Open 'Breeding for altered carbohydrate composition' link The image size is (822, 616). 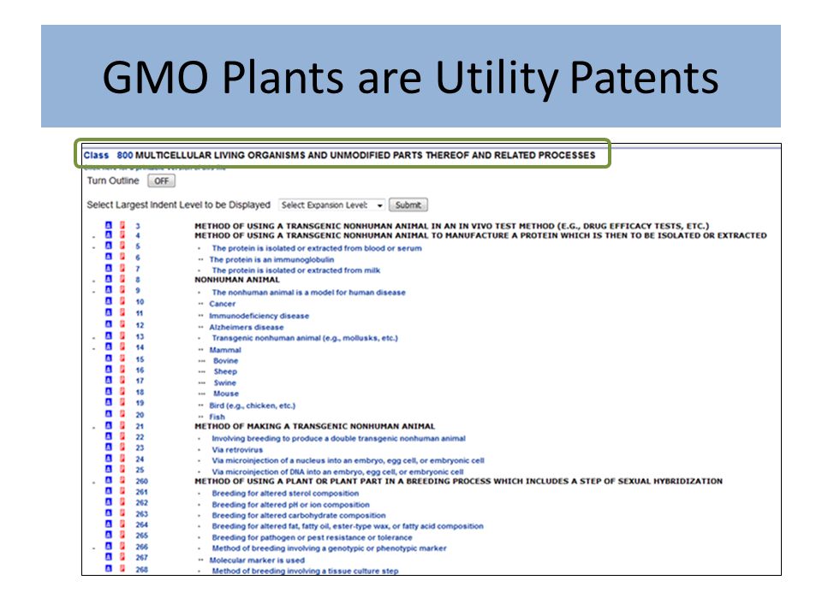[299, 515]
